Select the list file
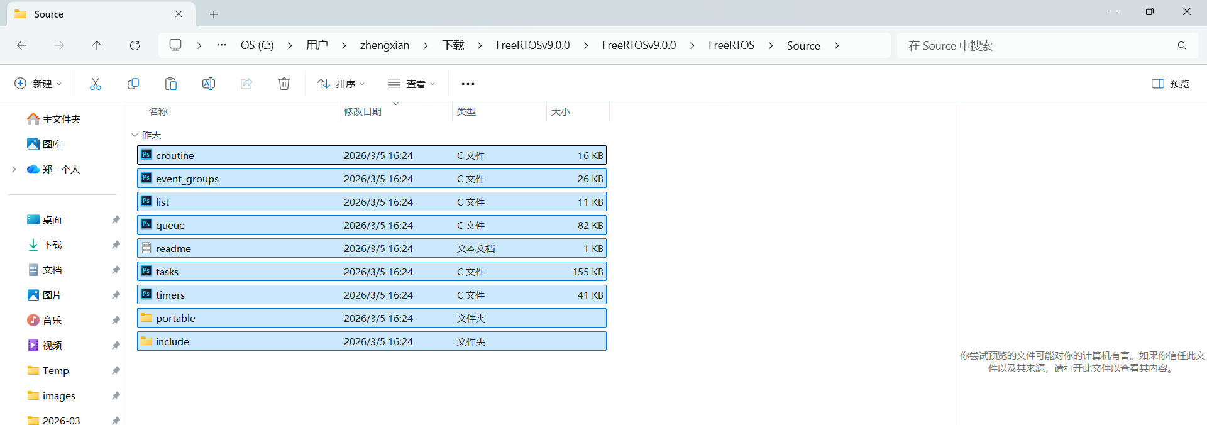Viewport: 1207px width, 425px height. tap(372, 202)
